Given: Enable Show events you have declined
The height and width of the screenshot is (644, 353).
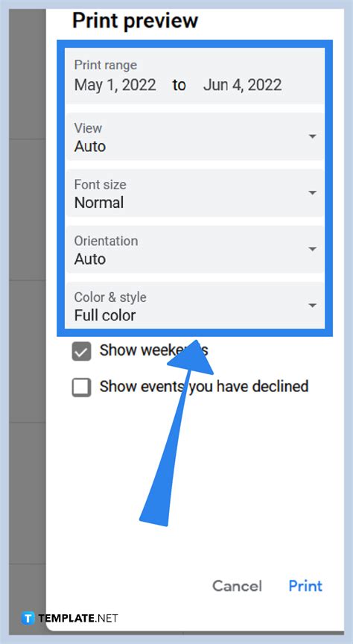Looking at the screenshot, I should pyautogui.click(x=81, y=388).
